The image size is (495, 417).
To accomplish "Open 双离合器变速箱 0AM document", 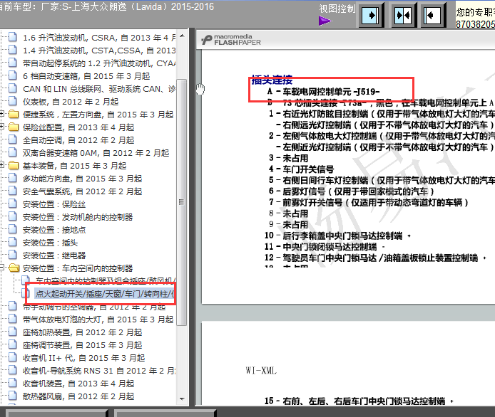I will (96, 153).
